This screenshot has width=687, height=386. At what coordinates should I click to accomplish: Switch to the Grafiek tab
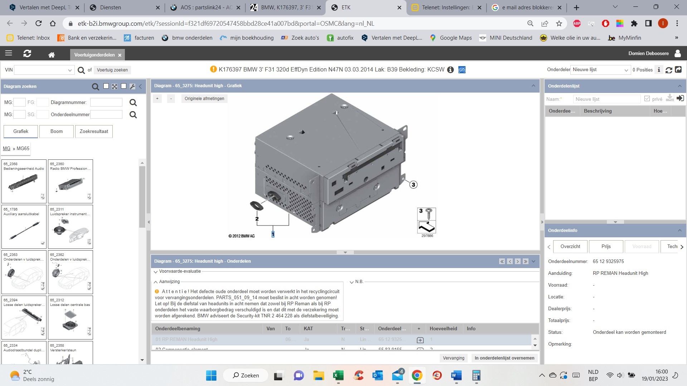21,132
